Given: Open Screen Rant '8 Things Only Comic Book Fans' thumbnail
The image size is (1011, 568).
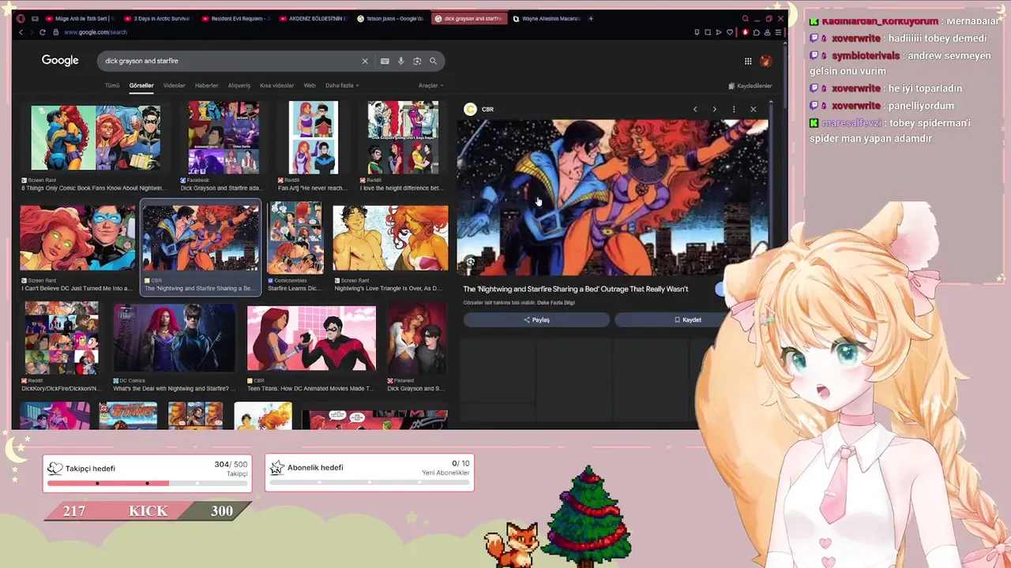Looking at the screenshot, I should click(x=95, y=137).
